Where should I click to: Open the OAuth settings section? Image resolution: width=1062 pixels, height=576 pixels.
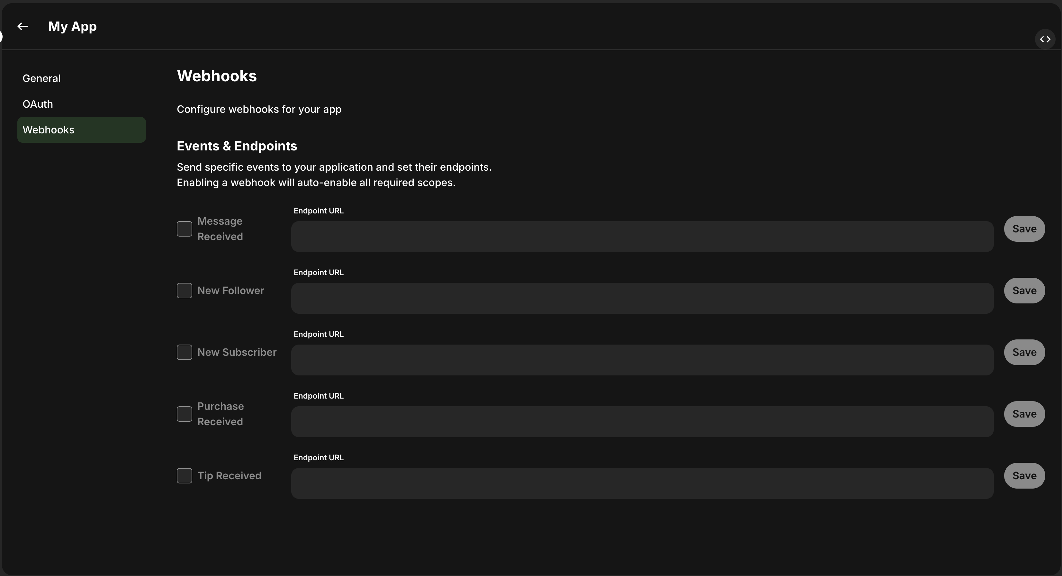(x=38, y=104)
